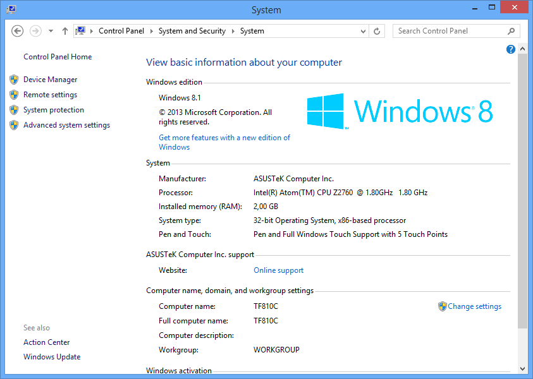Click shield icon beside Device Manager

pos(14,80)
